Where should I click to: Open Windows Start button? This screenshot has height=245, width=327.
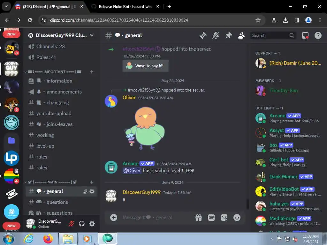(x=8, y=239)
